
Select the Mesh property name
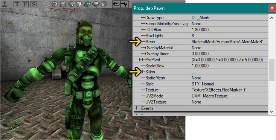(x=150, y=42)
